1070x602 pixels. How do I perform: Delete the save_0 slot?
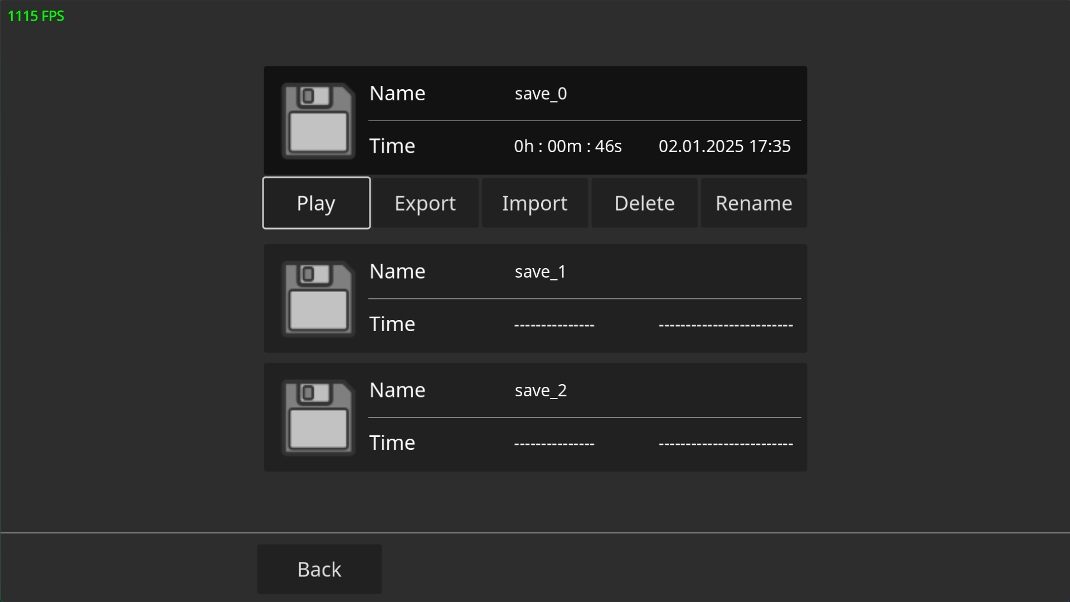coord(644,203)
